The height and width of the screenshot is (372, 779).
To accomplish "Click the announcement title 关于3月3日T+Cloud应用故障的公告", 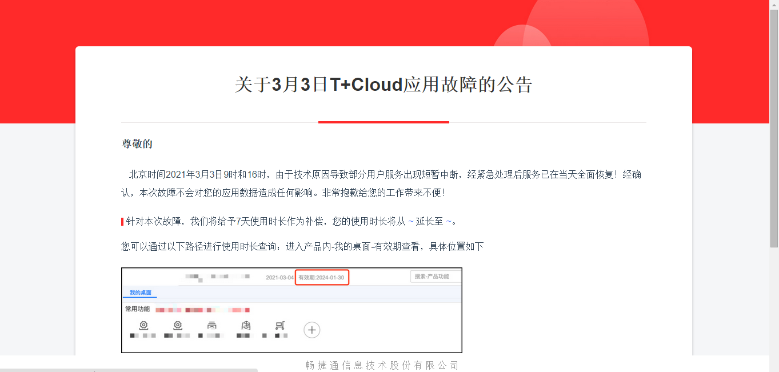I will tap(383, 85).
